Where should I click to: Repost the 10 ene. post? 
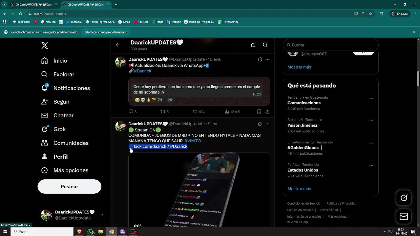(164, 112)
